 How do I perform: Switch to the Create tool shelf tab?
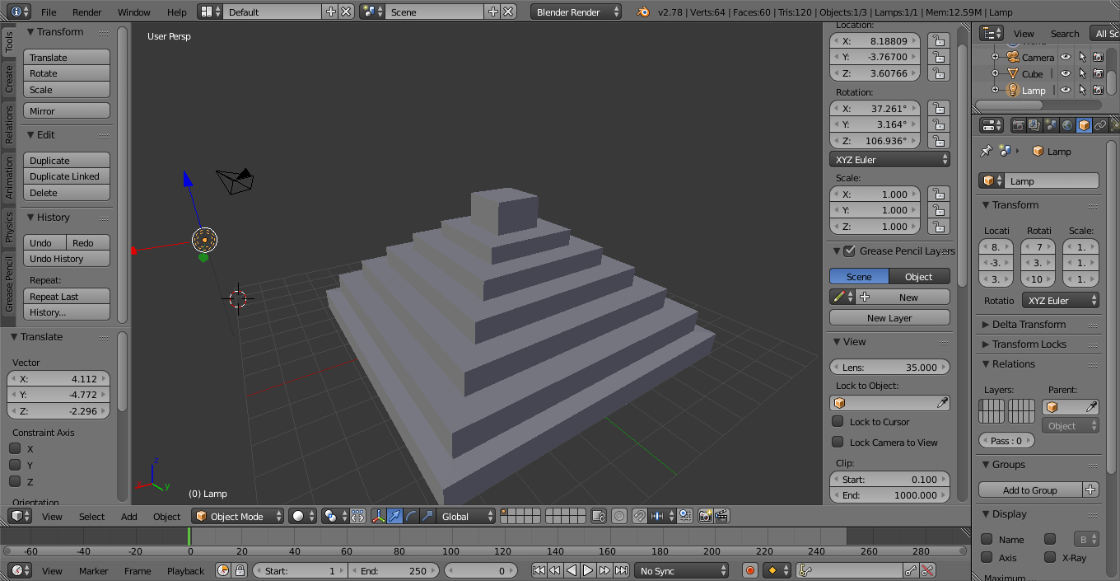[x=7, y=78]
